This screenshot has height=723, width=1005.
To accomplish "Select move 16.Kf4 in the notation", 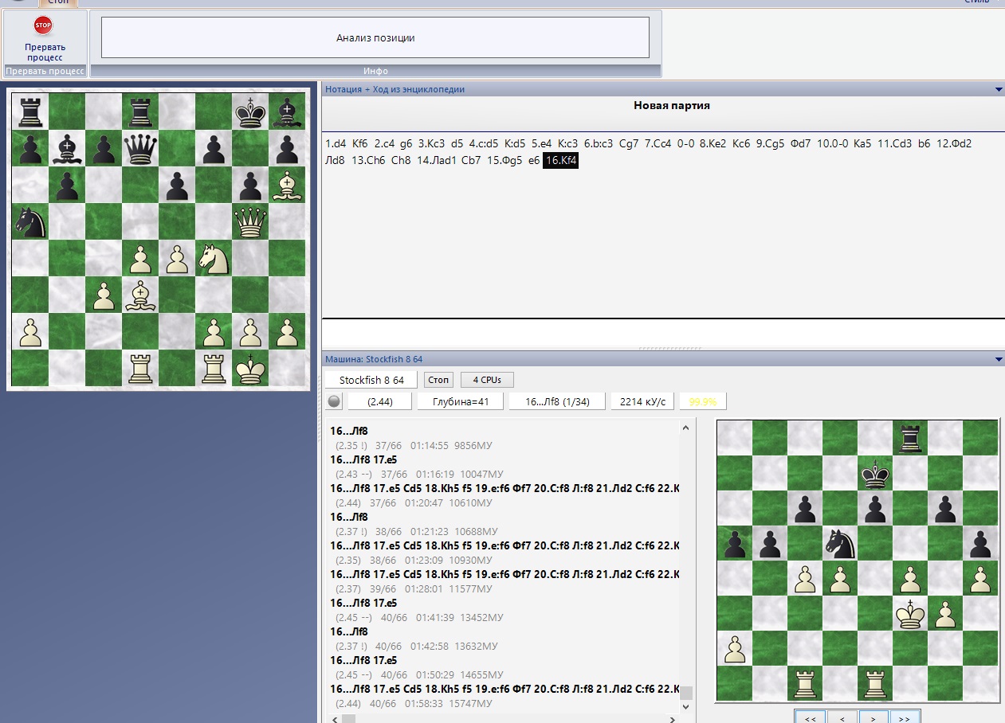I will click(561, 161).
